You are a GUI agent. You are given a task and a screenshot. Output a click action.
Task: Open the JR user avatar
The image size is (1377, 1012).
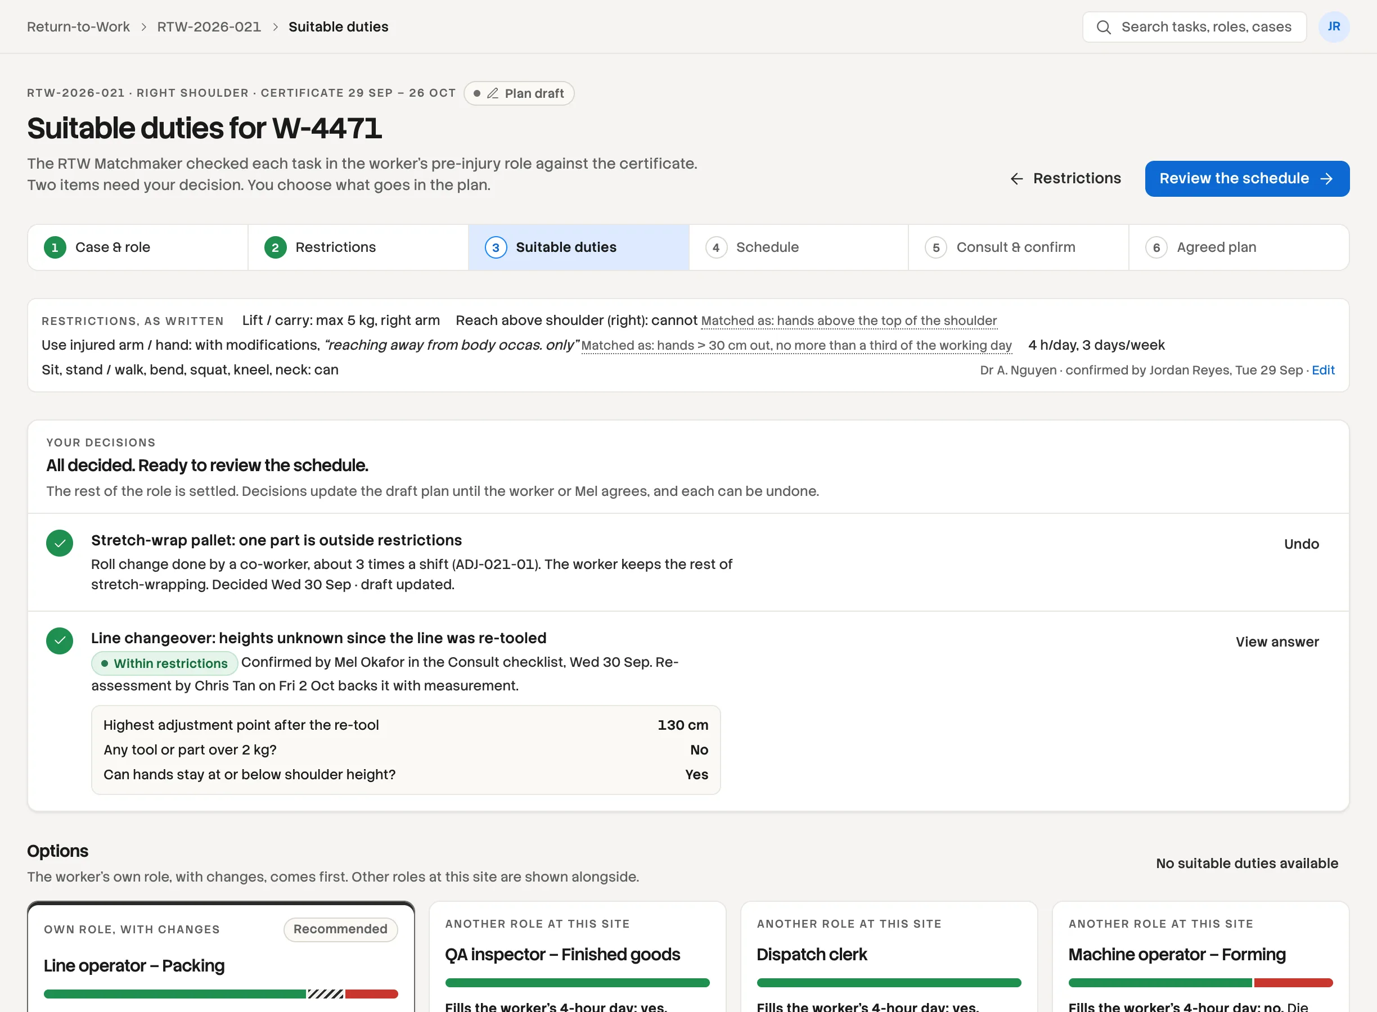click(x=1334, y=27)
